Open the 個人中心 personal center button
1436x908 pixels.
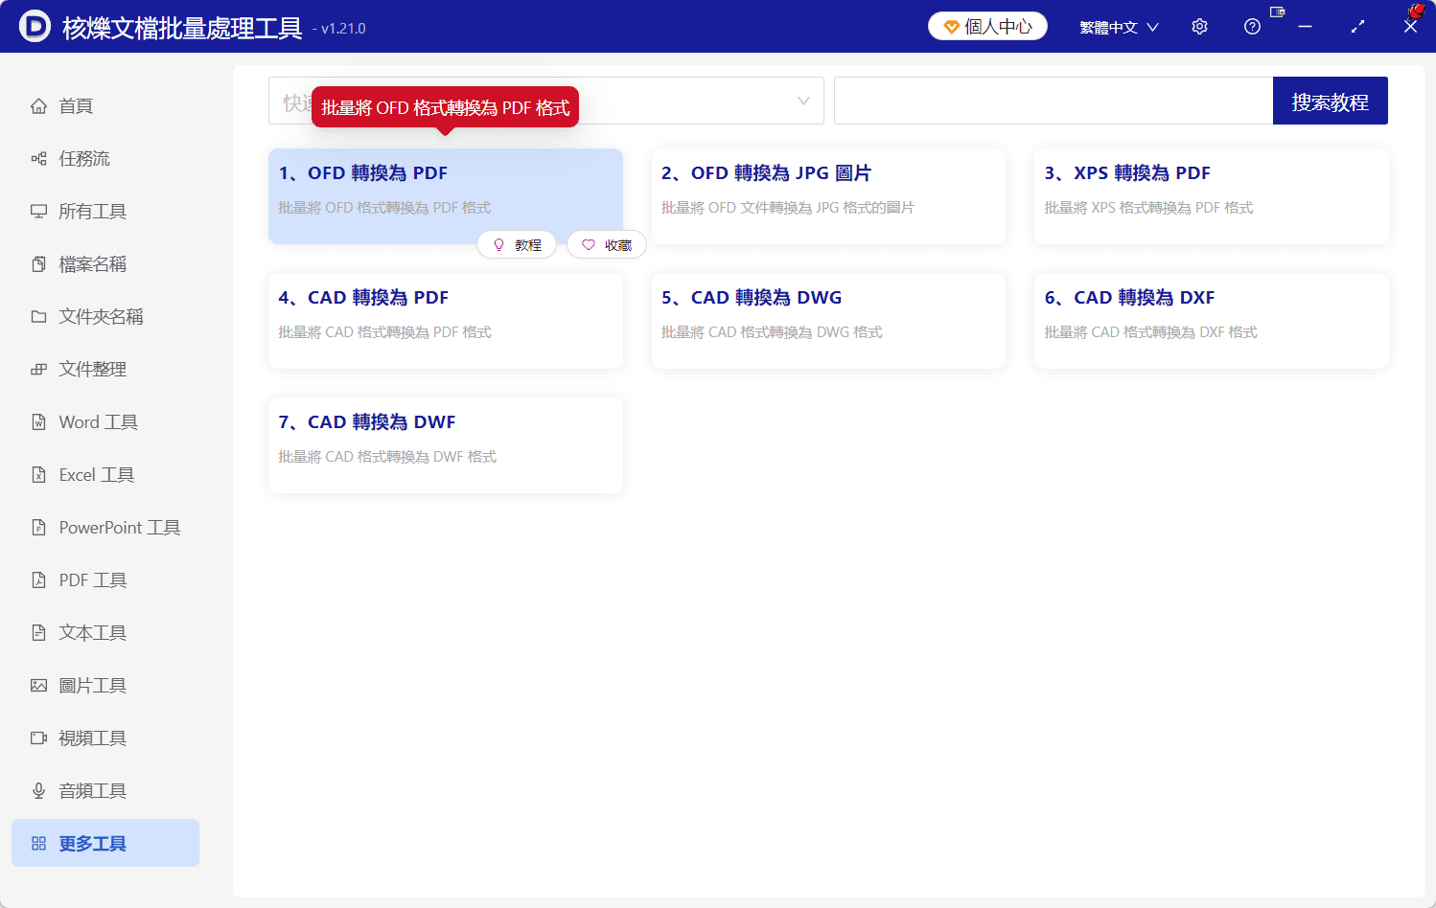tap(986, 26)
